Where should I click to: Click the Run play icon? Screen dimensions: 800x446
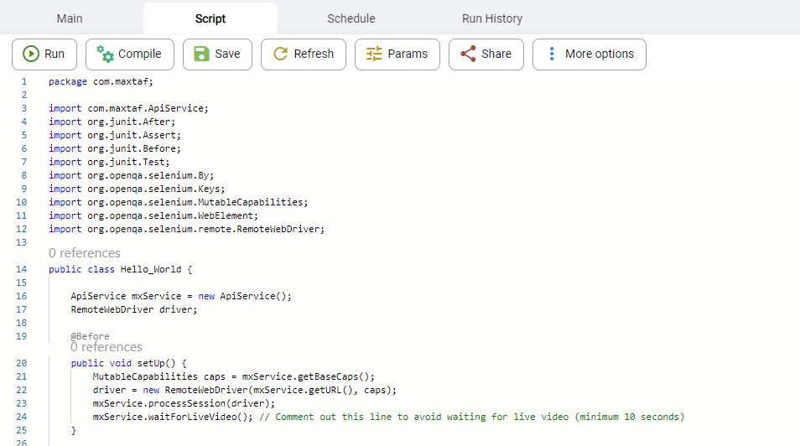click(31, 54)
